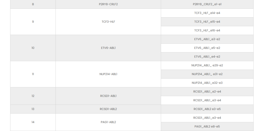Select the PAG1_ABL2 e8-e5 cell
Image resolution: width=263 pixels, height=131 pixels.
(x=207, y=127)
